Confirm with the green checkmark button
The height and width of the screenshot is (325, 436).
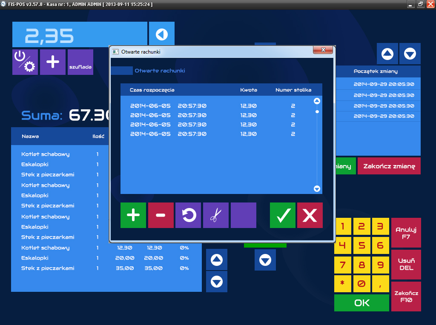283,215
